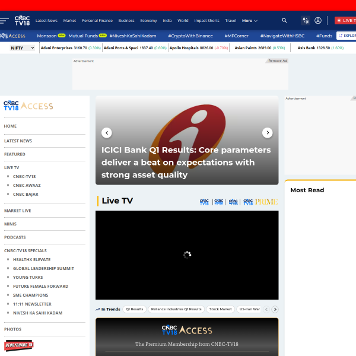
Task: Open the user profile icon
Action: [318, 21]
